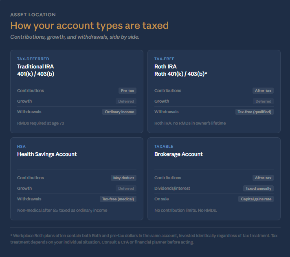Click the "Growth" label in the Traditional IRA card

(x=24, y=101)
